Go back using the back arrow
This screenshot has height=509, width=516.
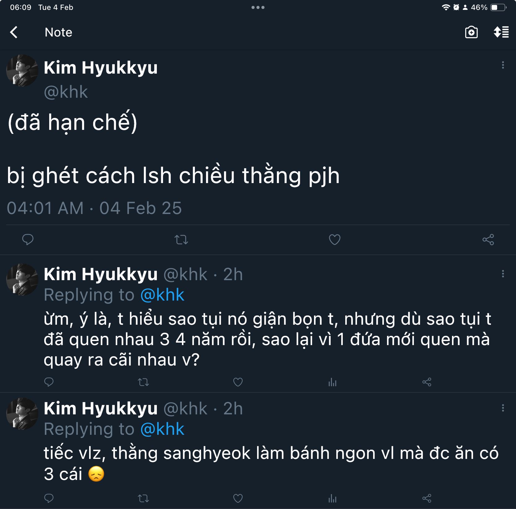click(14, 32)
